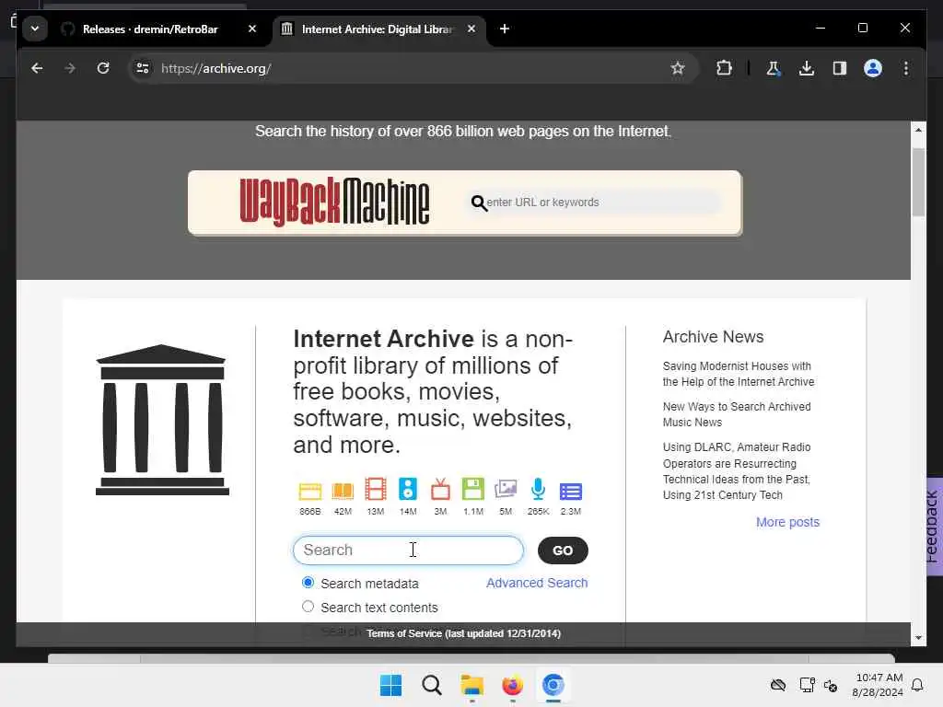Open the images icon labeled 5M
The width and height of the screenshot is (943, 707).
506,490
